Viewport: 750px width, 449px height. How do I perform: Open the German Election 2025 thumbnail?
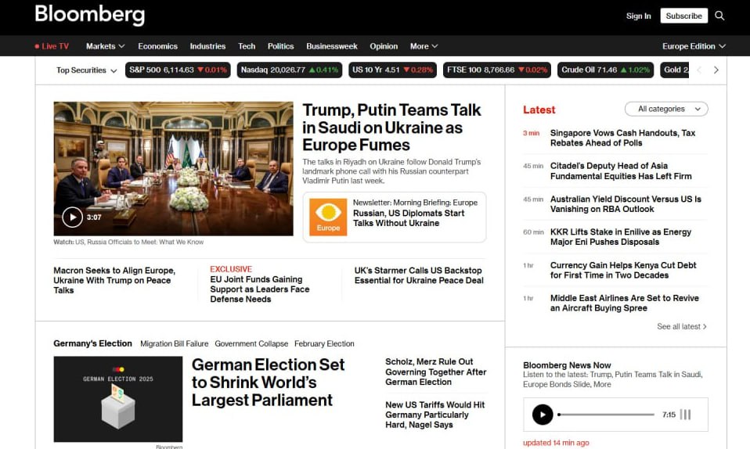click(x=118, y=399)
